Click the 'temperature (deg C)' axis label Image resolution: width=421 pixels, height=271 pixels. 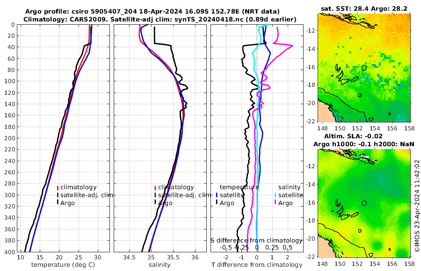point(63,265)
